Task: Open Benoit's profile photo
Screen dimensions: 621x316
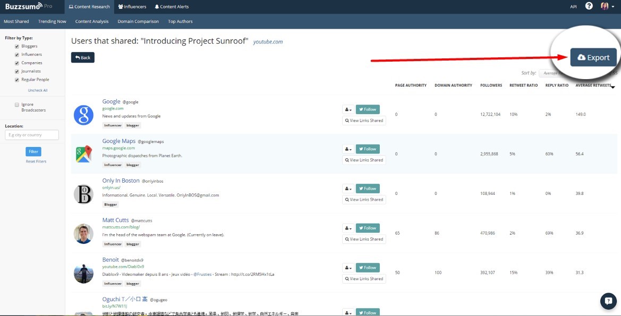Action: point(83,273)
